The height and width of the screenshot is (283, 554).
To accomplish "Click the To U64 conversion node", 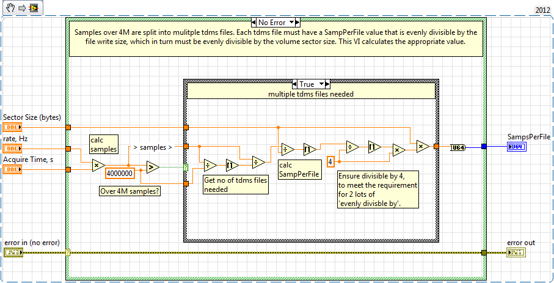I will [458, 147].
